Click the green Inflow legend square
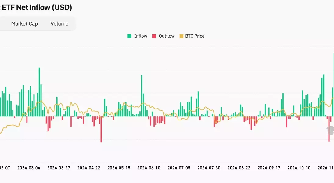Screen dimensions: 334x183 click(129, 36)
